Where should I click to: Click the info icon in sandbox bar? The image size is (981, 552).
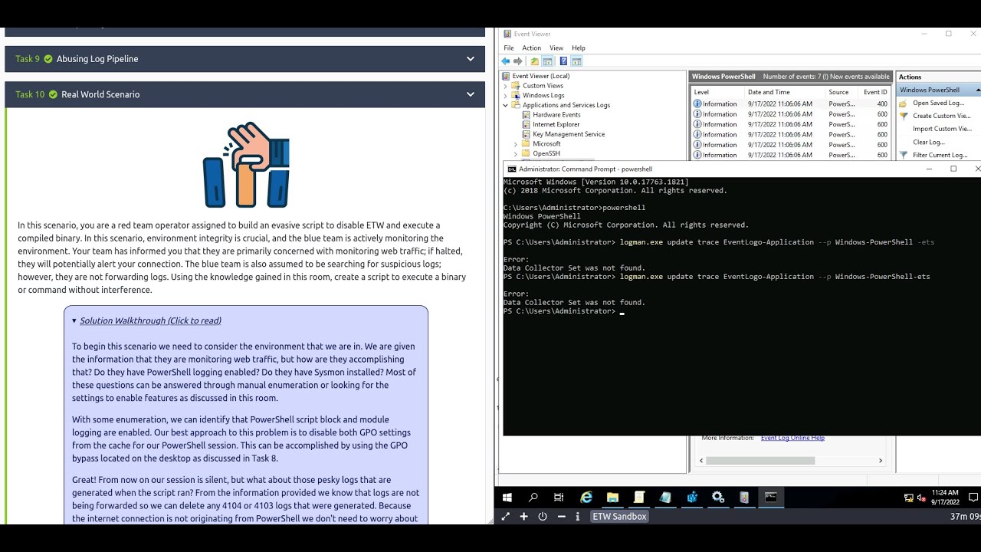577,517
